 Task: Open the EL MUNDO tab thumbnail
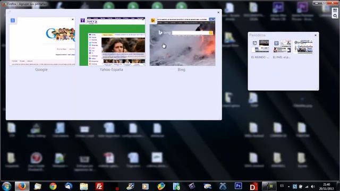pos(260,46)
